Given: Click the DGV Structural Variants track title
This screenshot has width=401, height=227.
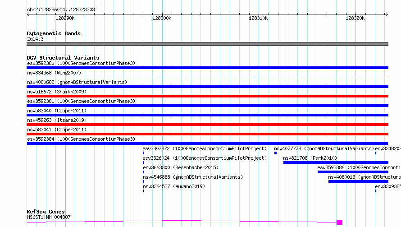Looking at the screenshot, I should pos(63,58).
